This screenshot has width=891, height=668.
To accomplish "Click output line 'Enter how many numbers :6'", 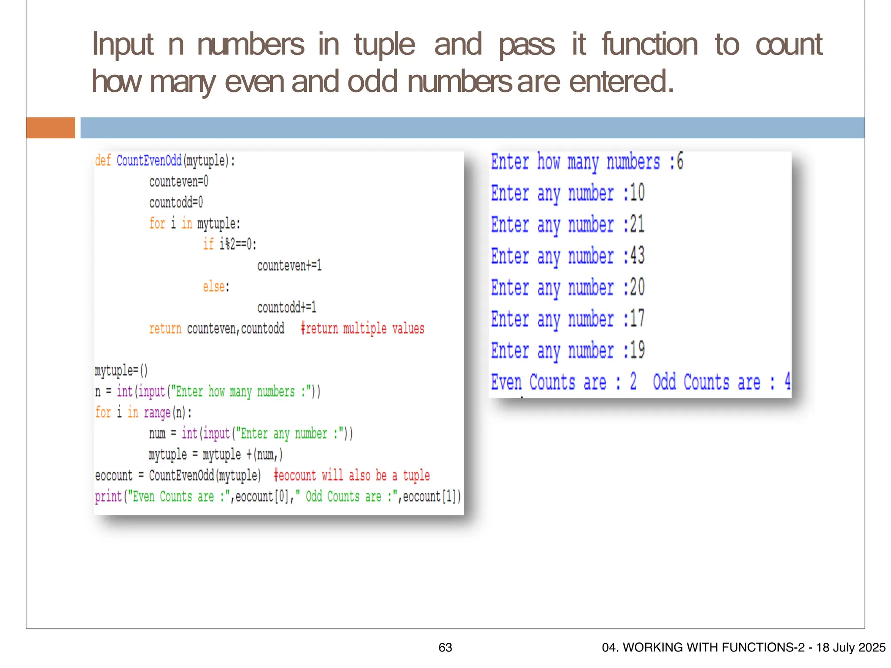I will point(587,162).
